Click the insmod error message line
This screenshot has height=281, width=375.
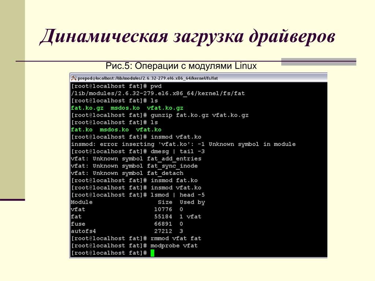[183, 144]
